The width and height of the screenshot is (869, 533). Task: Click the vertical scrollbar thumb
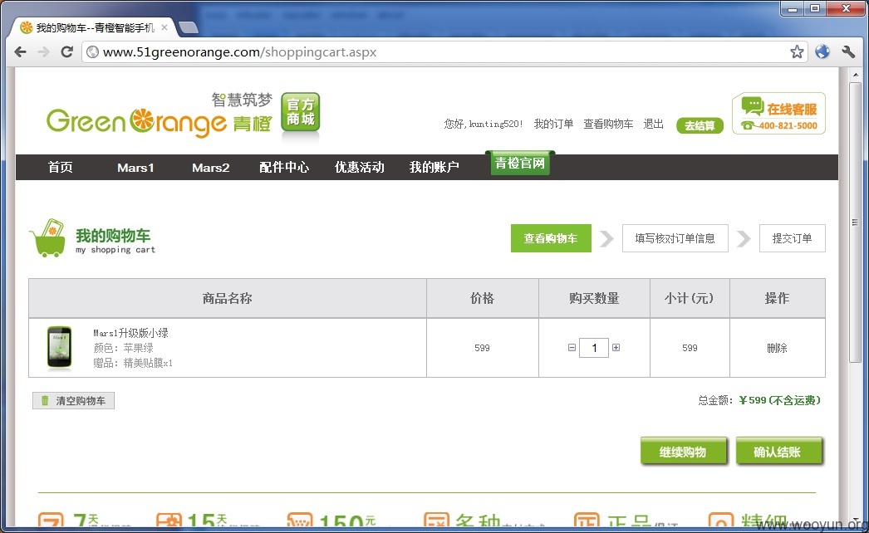[x=855, y=222]
